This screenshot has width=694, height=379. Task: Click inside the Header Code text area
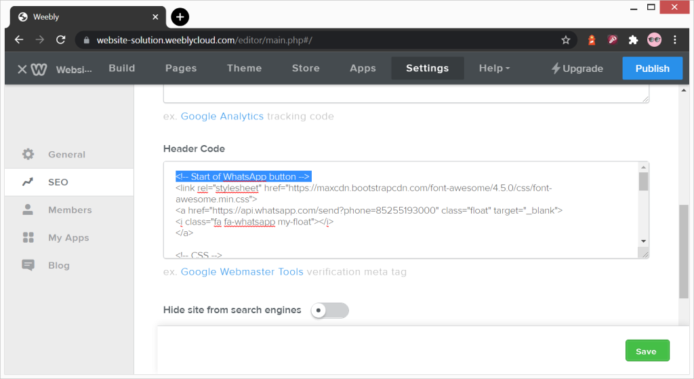pyautogui.click(x=401, y=210)
